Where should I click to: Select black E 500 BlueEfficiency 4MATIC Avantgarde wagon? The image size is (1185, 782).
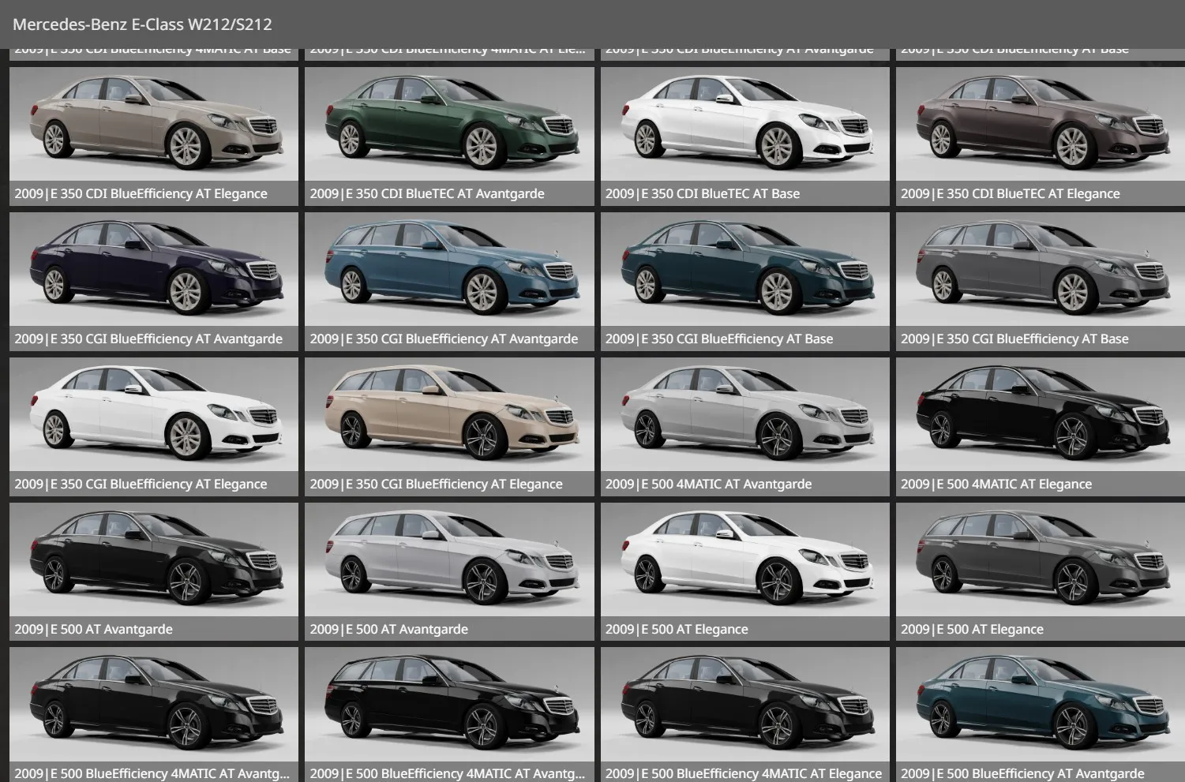tap(449, 715)
